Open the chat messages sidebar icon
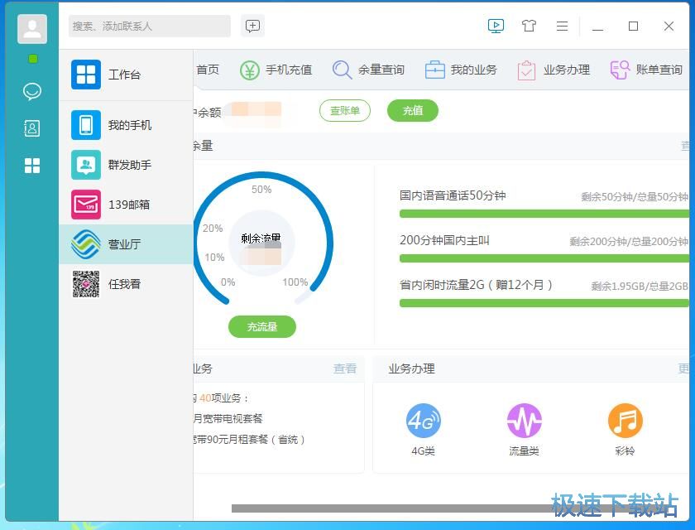 (x=32, y=92)
